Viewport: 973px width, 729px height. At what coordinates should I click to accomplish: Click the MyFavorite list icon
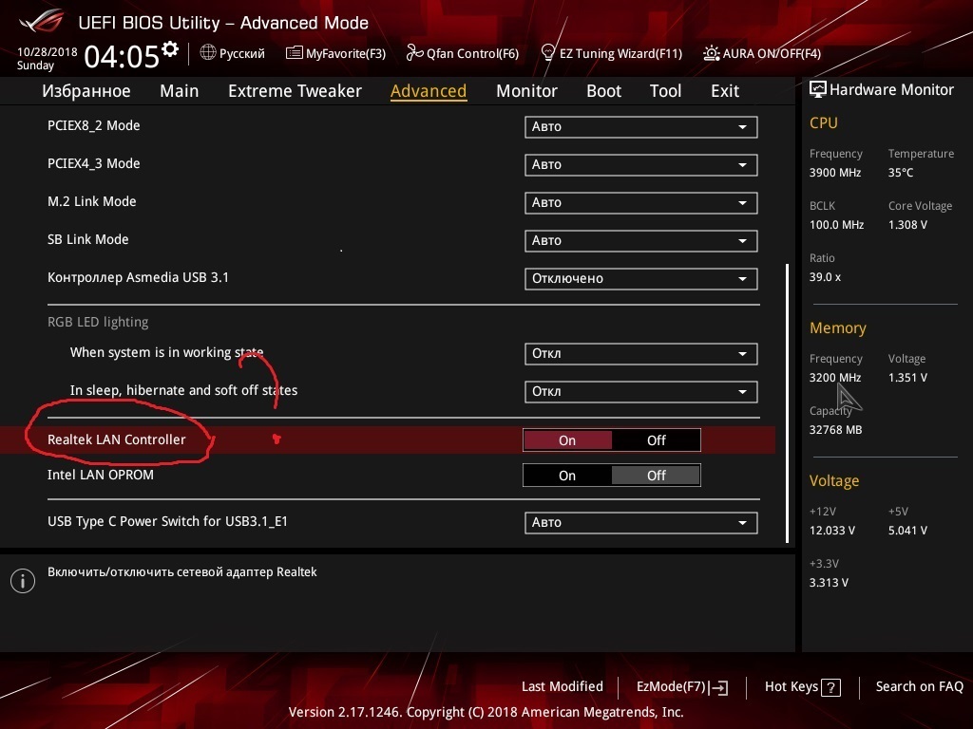(x=295, y=53)
